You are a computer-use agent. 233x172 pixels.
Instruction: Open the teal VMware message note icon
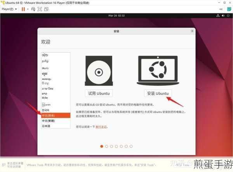(x=229, y=9)
